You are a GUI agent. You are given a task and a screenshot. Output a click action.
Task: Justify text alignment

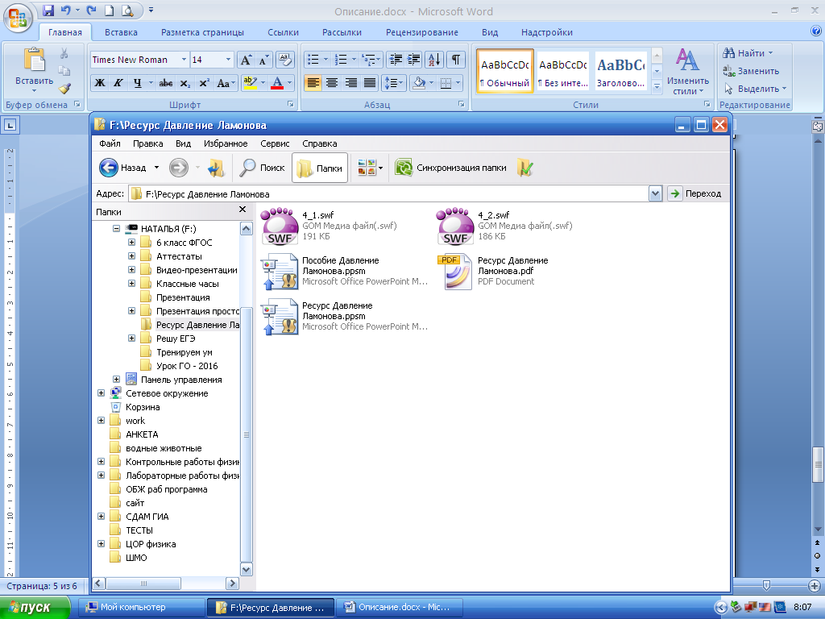pyautogui.click(x=370, y=83)
